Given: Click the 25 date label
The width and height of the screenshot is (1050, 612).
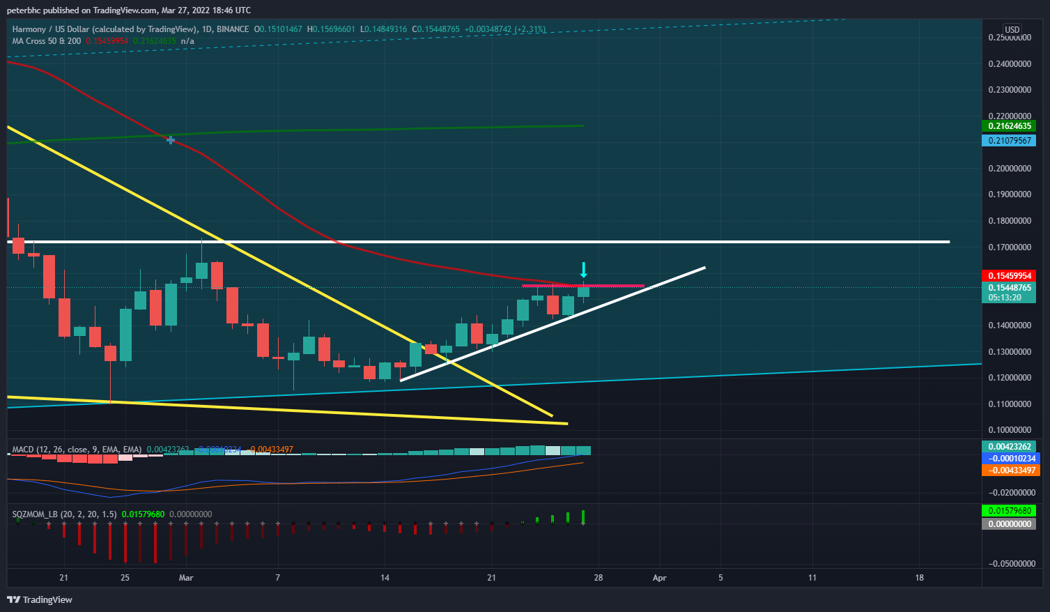Looking at the screenshot, I should (125, 578).
